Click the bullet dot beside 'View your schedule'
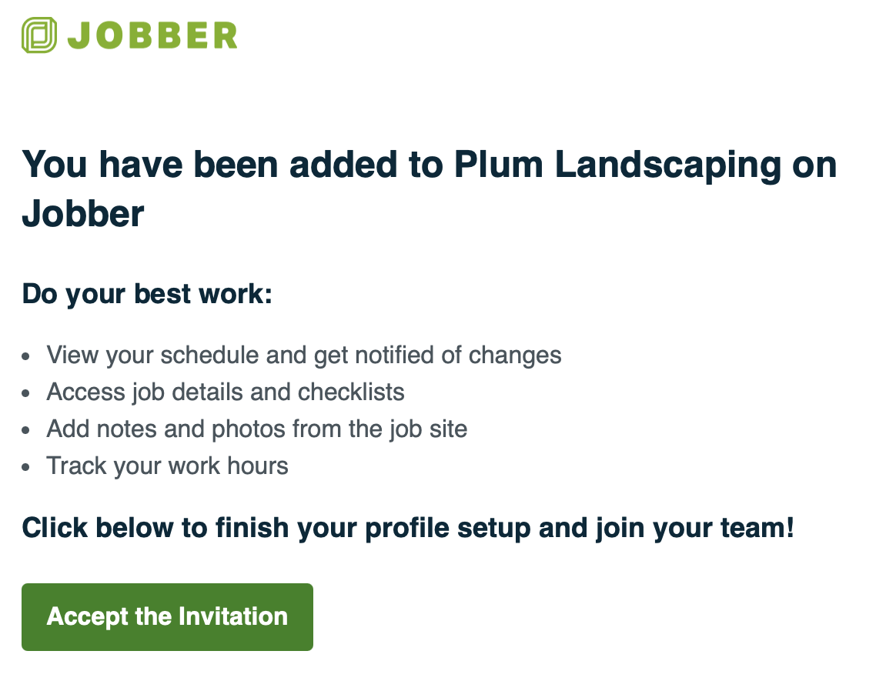The width and height of the screenshot is (876, 691). pos(28,357)
